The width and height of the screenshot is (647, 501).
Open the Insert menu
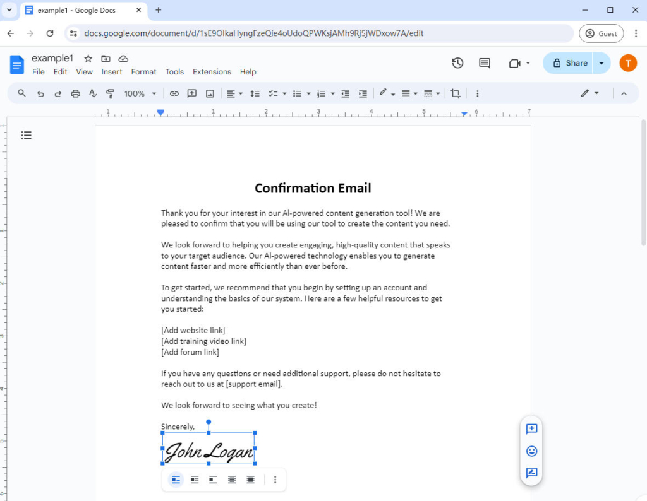pyautogui.click(x=112, y=71)
